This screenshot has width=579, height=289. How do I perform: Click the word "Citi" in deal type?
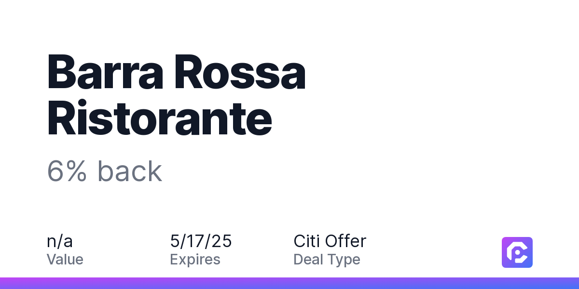click(x=306, y=241)
